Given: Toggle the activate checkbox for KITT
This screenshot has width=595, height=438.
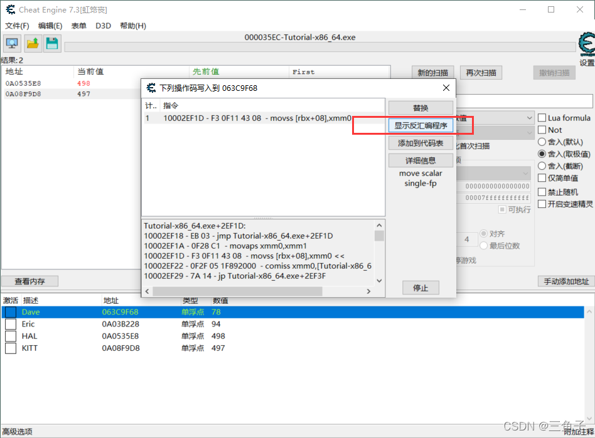Looking at the screenshot, I should click(11, 348).
